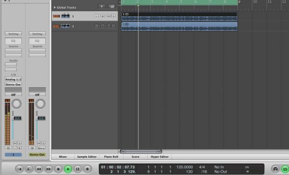This screenshot has height=175, width=289.
Task: Open Setting menu on channel strip 1
Action: [x=13, y=34]
